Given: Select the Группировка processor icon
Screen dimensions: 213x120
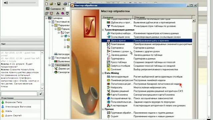Looking at the screenshot, I should click(108, 59).
